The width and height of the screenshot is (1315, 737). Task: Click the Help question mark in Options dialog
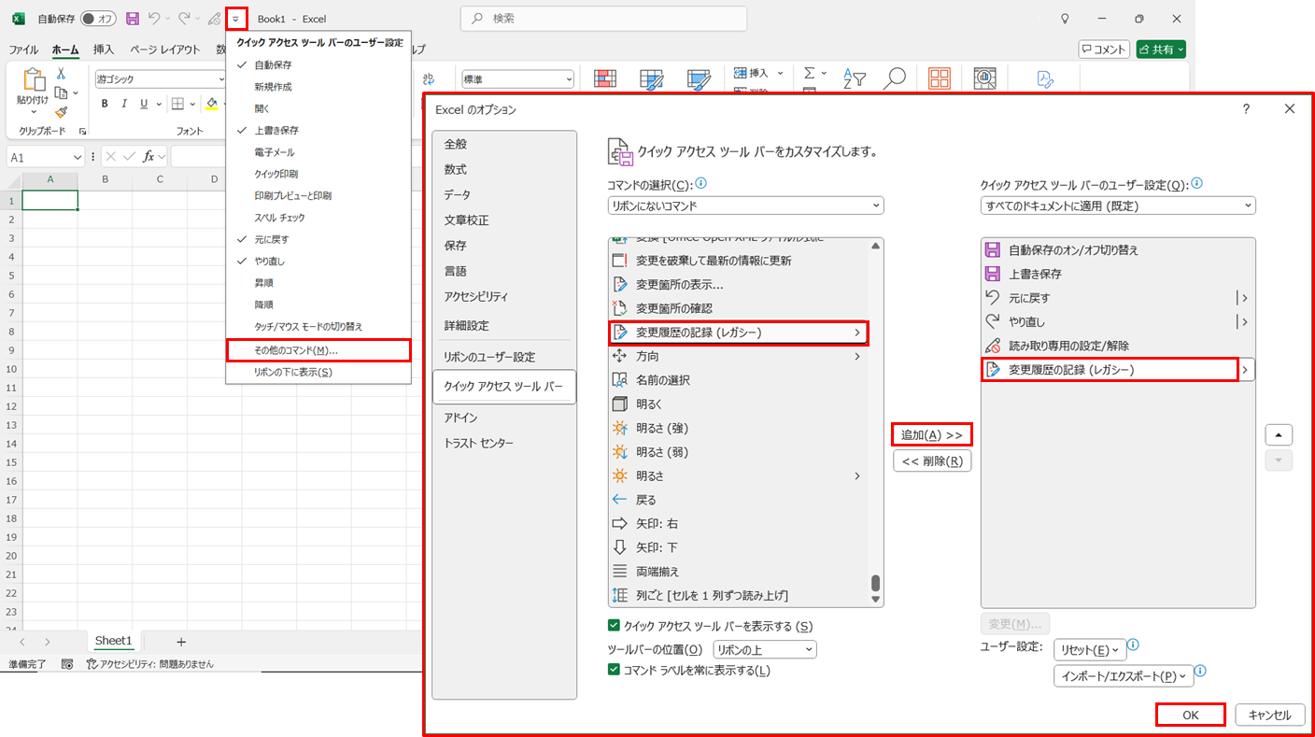(x=1246, y=109)
